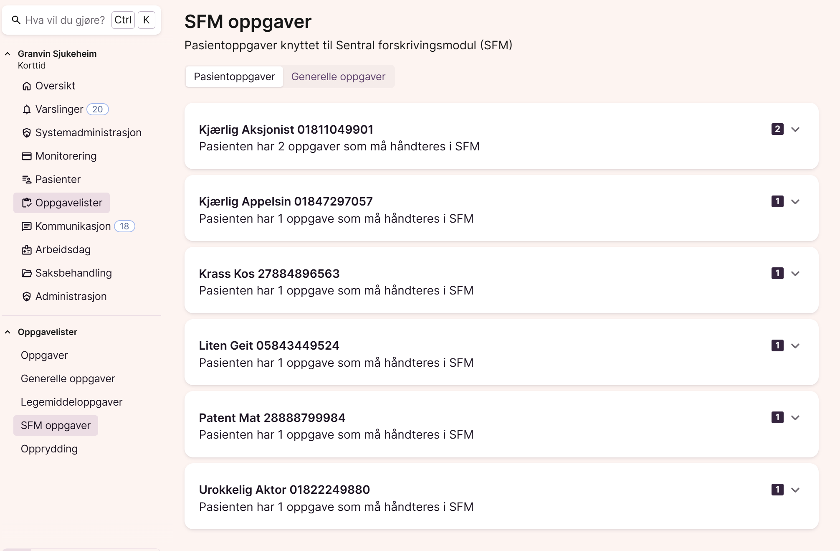840x551 pixels.
Task: Click the Varslinger bell icon
Action: click(x=27, y=109)
